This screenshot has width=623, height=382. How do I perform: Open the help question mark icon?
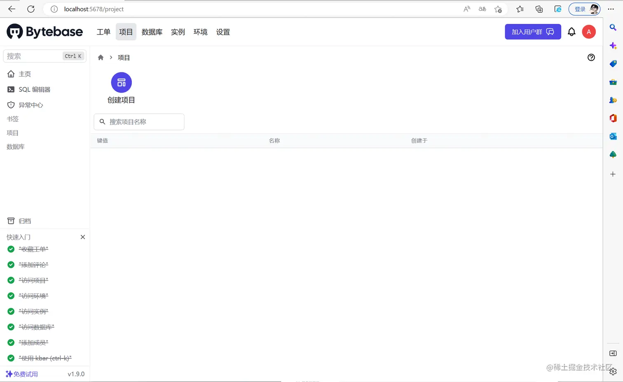591,58
